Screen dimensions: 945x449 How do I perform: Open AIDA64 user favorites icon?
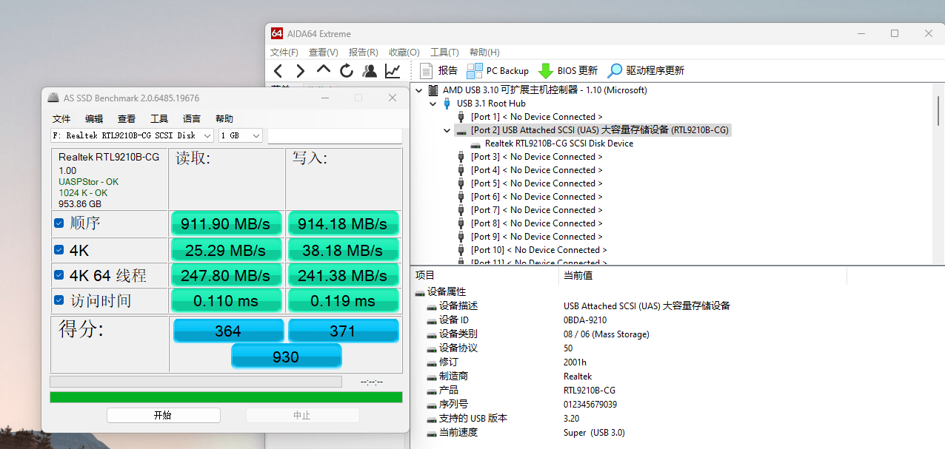[370, 71]
